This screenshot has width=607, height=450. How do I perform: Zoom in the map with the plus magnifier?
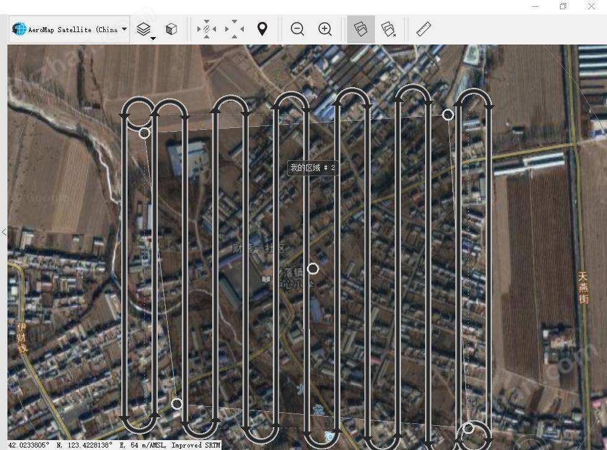[325, 29]
